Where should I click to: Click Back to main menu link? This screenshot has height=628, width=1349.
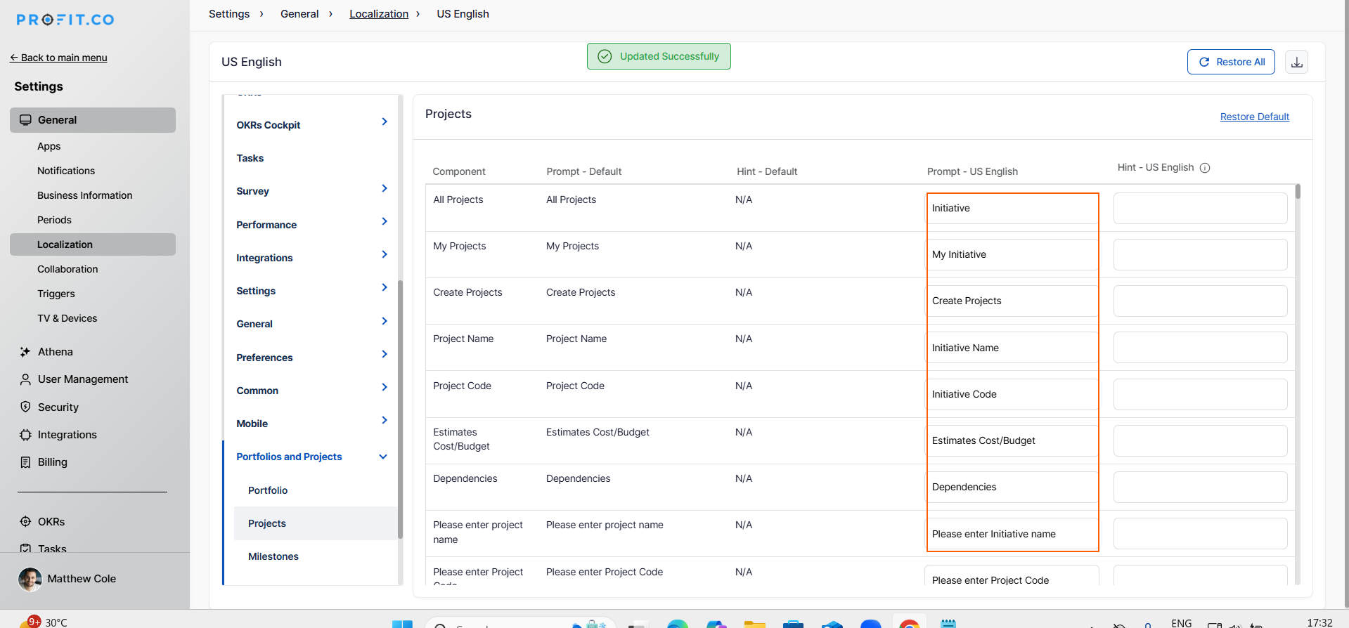click(x=59, y=58)
